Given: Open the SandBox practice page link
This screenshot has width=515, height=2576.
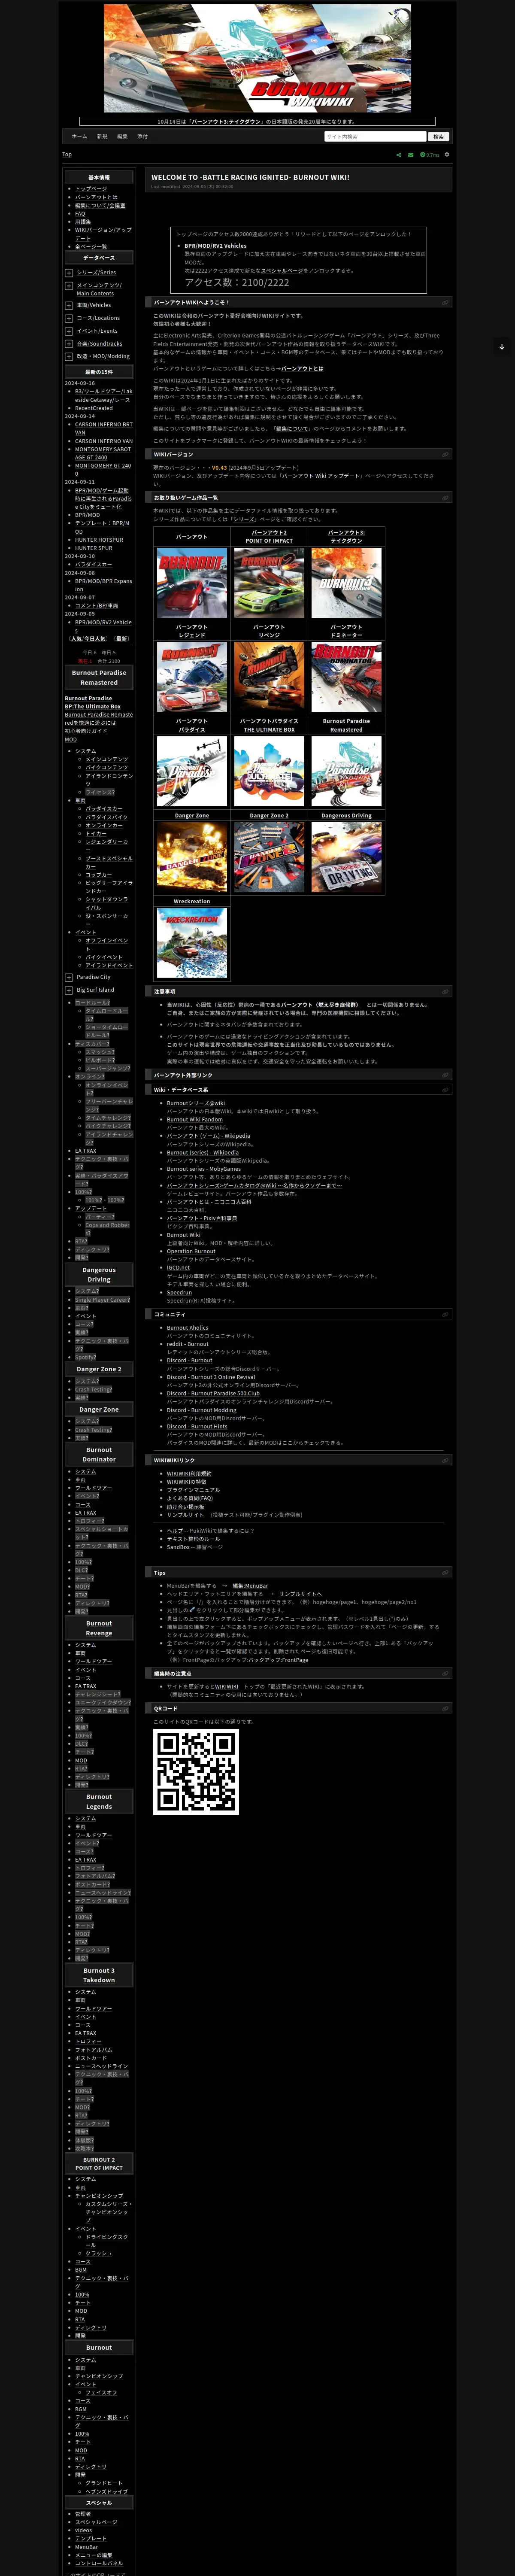Looking at the screenshot, I should (178, 1547).
